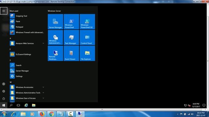209x117 pixels.
Task: Click the remote clock showing 4:44 PM
Action: [x=196, y=105]
